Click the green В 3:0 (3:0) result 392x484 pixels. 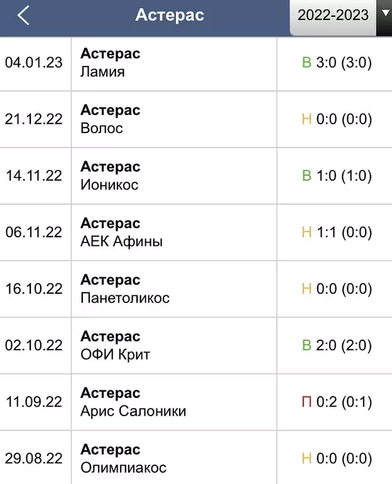click(x=337, y=63)
